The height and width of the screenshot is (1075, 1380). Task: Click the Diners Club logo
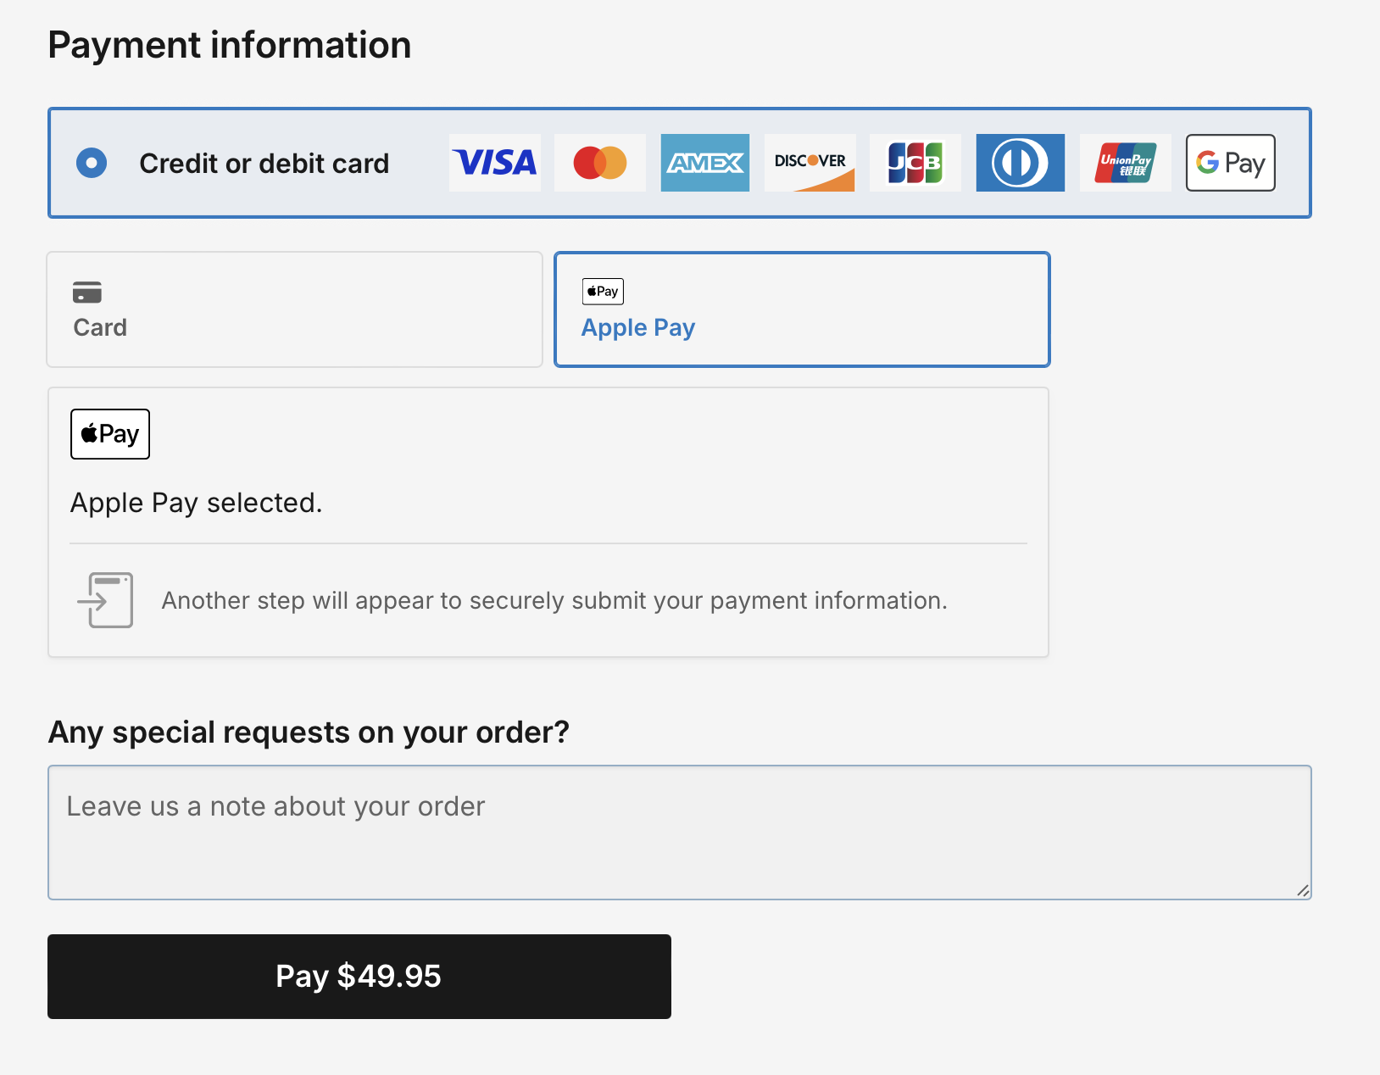pyautogui.click(x=1021, y=163)
